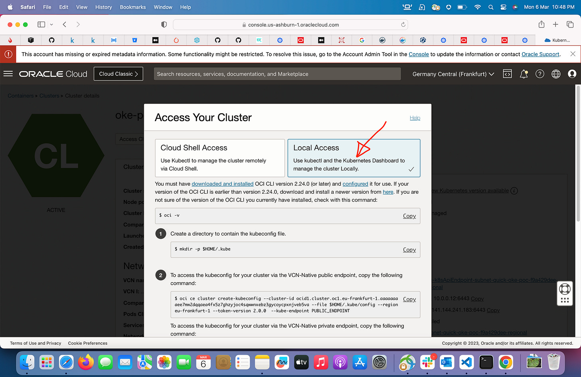Open the Cookie Preferences footer link

pos(88,343)
